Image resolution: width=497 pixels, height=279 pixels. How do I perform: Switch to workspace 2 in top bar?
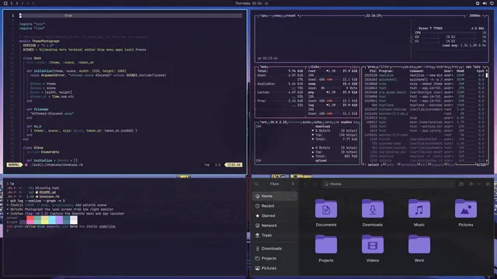(17, 3)
